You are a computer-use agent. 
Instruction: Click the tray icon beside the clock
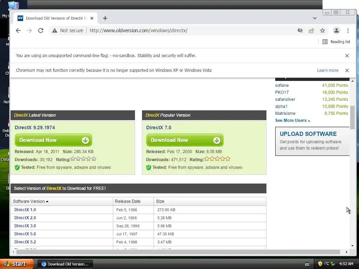point(333,264)
